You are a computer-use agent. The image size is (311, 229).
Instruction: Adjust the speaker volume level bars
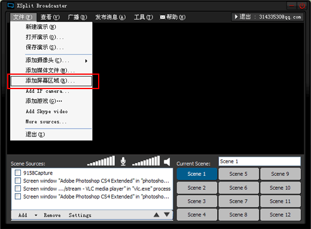pyautogui.click(x=146, y=161)
